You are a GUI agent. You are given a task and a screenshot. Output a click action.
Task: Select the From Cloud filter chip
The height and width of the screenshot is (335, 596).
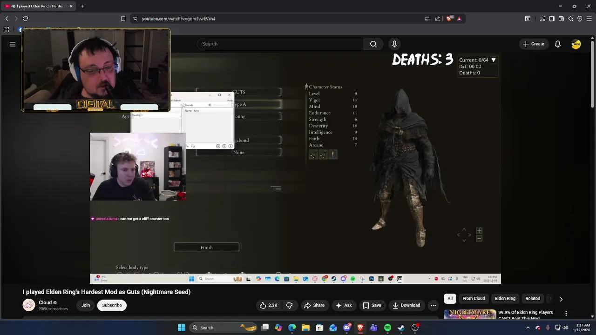click(x=474, y=298)
